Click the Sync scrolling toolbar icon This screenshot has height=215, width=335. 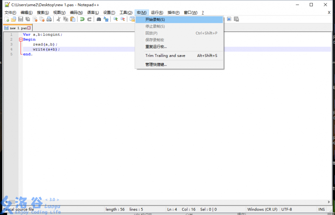[x=132, y=19]
